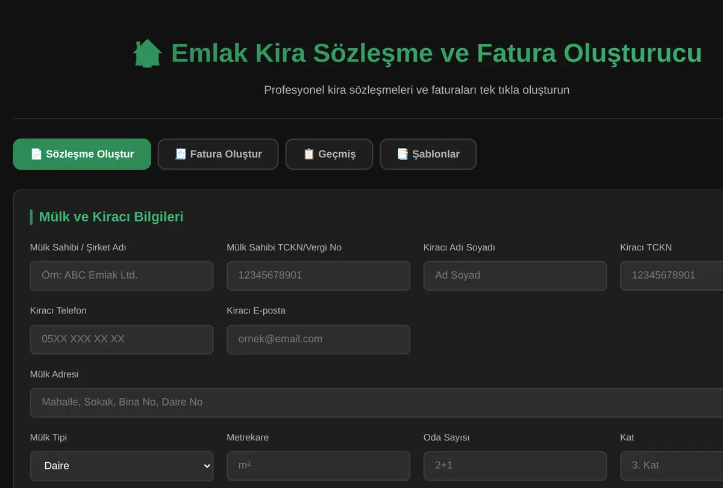Click the Kiracı Telefon label
723x488 pixels.
coord(58,310)
